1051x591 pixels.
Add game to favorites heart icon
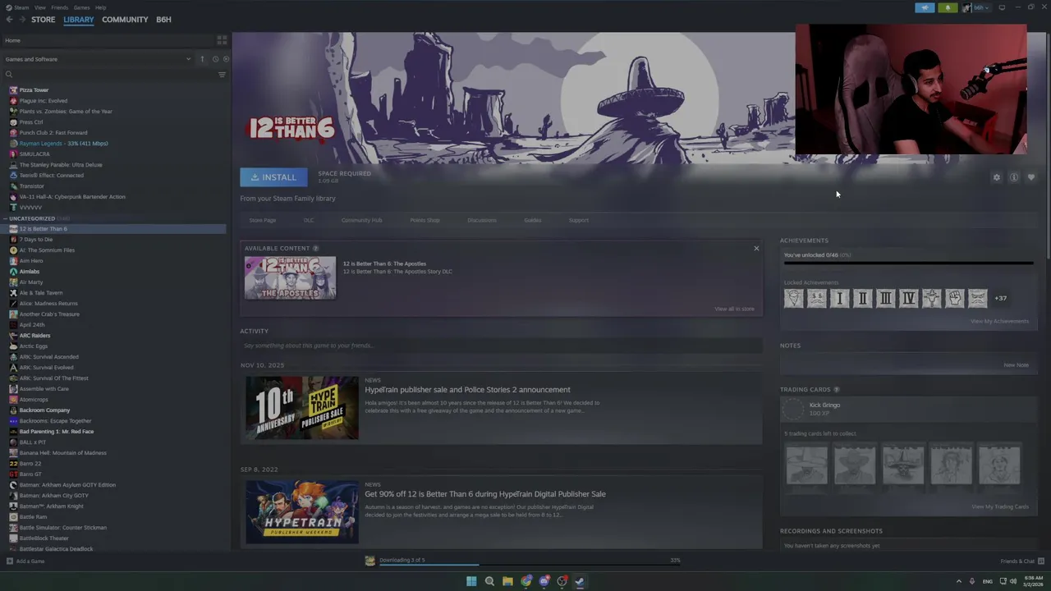tap(1031, 177)
